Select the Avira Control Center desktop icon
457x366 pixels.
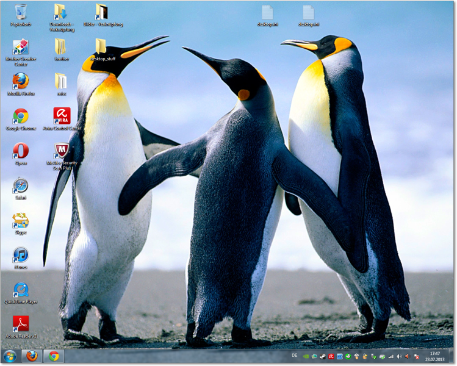pyautogui.click(x=62, y=116)
